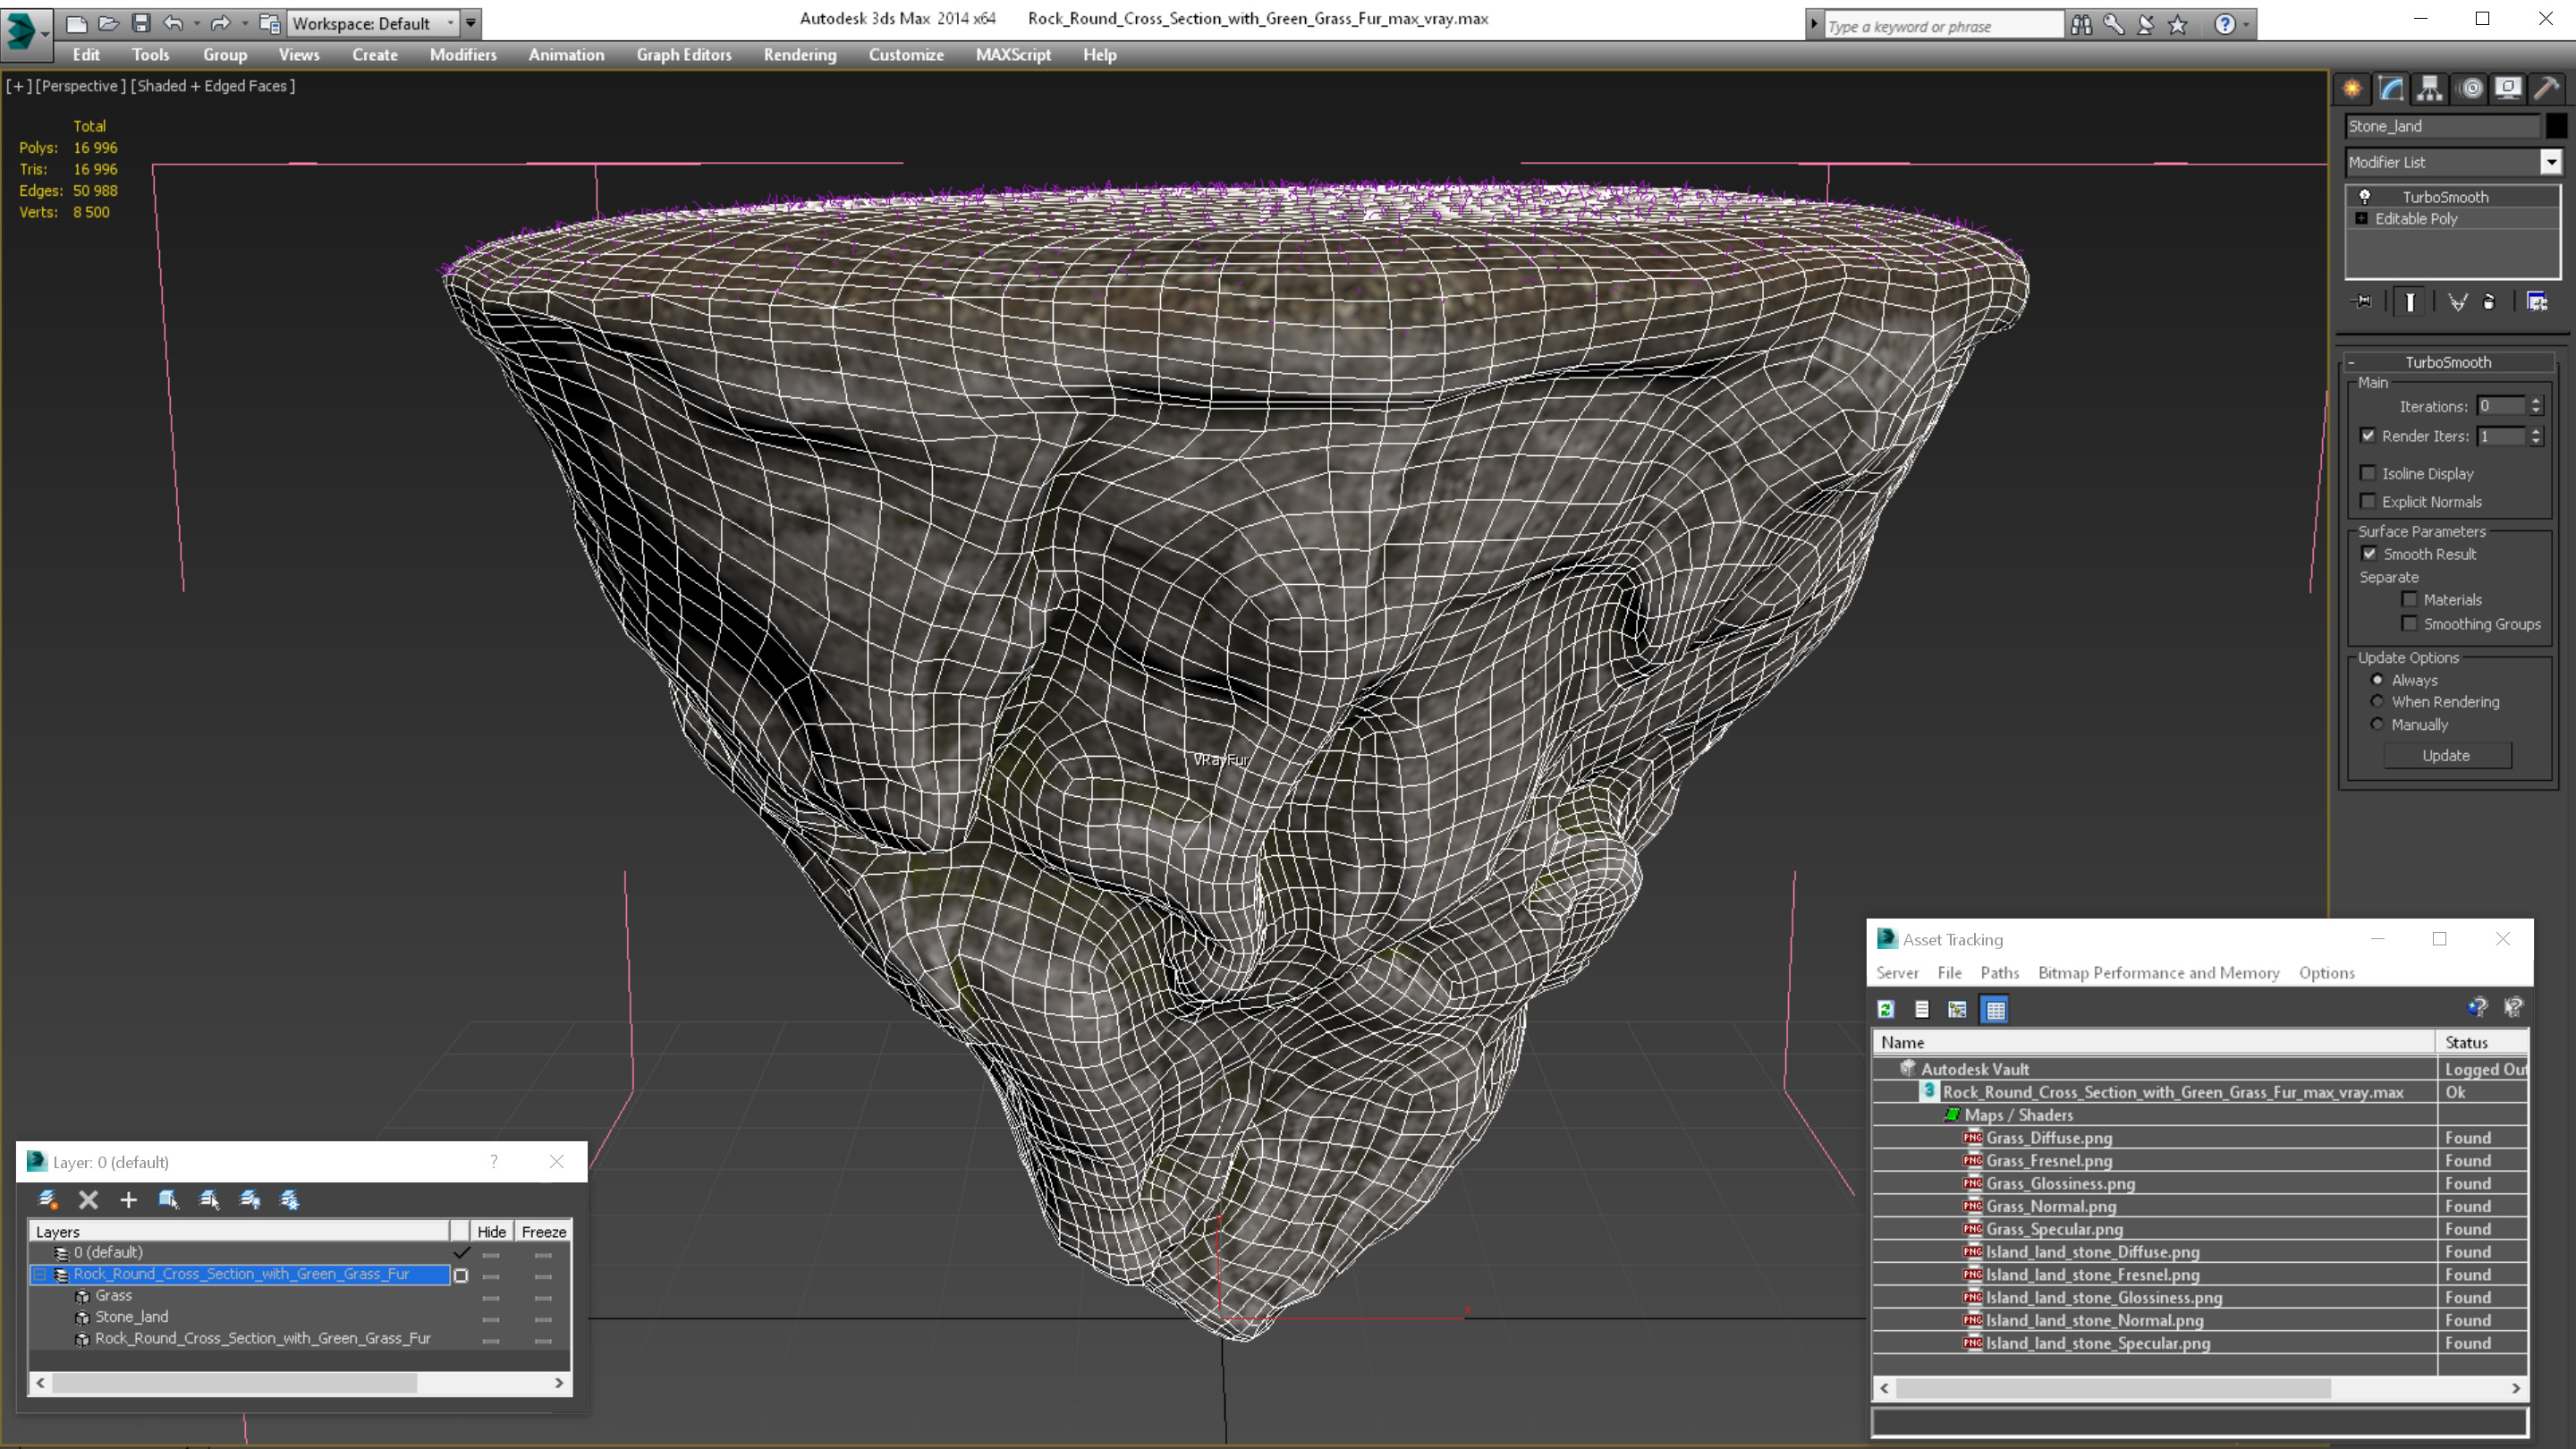Click the Update button in TurboSmooth
The width and height of the screenshot is (2576, 1449).
pyautogui.click(x=2446, y=755)
